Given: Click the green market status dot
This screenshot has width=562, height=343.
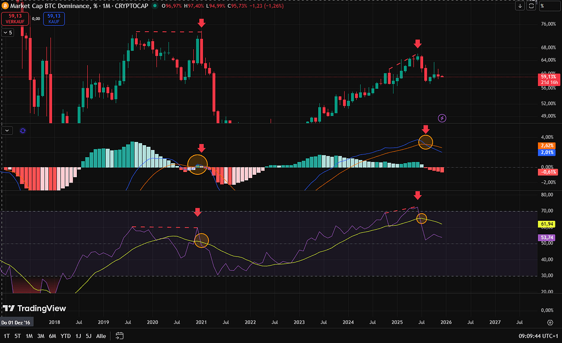Looking at the screenshot, I should click(155, 6).
